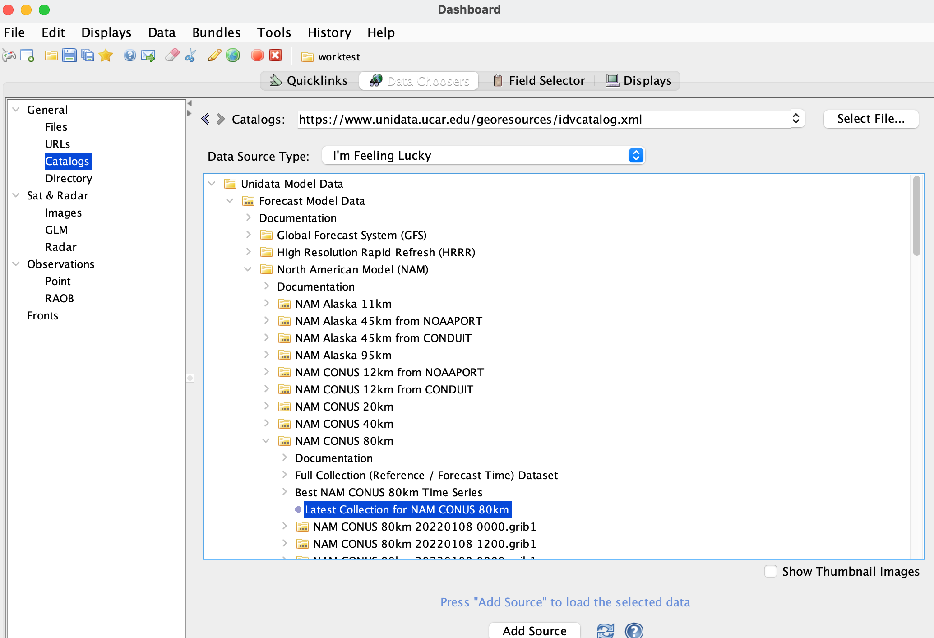Viewport: 934px width, 638px height.
Task: Click the red X toolbar icon
Action: tap(275, 55)
